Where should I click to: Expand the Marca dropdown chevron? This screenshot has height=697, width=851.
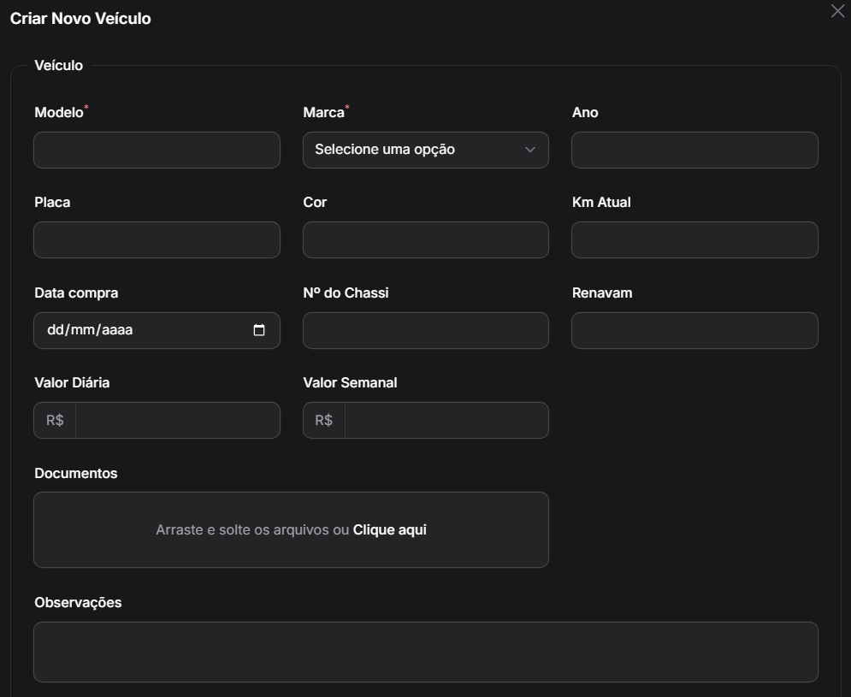pyautogui.click(x=530, y=150)
